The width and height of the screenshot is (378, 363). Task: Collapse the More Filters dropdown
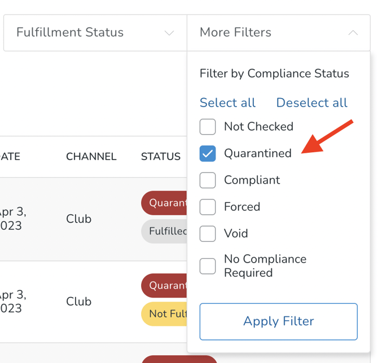pyautogui.click(x=278, y=33)
